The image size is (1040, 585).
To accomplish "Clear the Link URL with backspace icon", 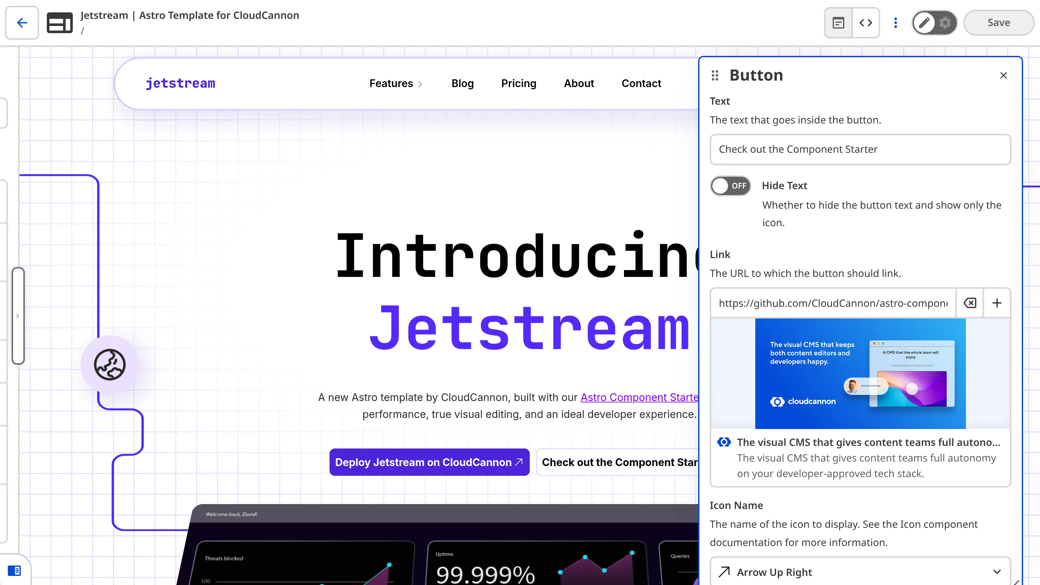I will (x=970, y=303).
